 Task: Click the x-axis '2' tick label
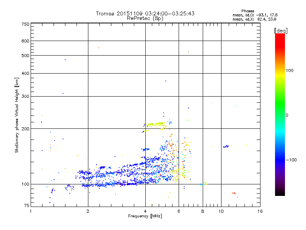(x=88, y=211)
